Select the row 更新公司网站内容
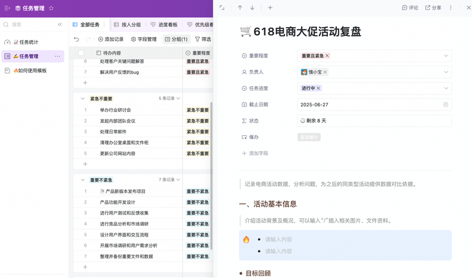Viewport: 472px width, 278px height. point(118,153)
